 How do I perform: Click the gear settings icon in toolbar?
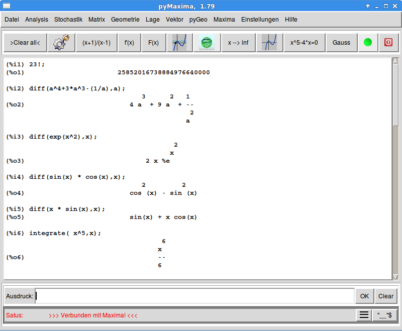pos(61,43)
